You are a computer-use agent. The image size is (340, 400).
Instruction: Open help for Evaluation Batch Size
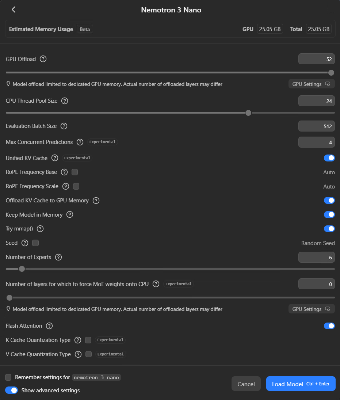(x=64, y=126)
